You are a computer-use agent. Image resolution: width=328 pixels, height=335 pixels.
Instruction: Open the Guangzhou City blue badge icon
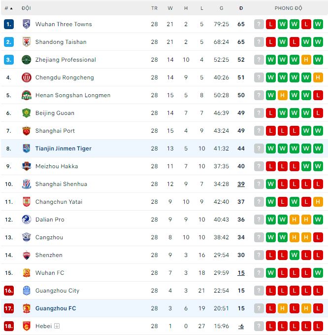(x=27, y=291)
